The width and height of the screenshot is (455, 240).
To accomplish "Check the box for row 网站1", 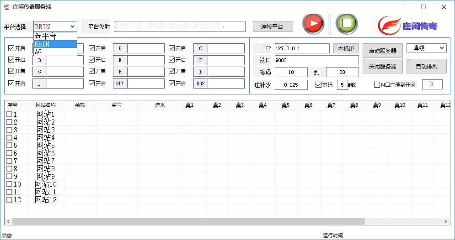I will [9, 115].
